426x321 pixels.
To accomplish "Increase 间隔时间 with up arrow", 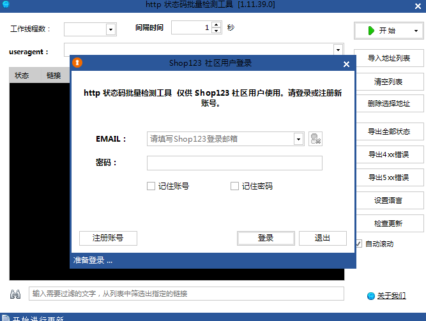I will [217, 25].
